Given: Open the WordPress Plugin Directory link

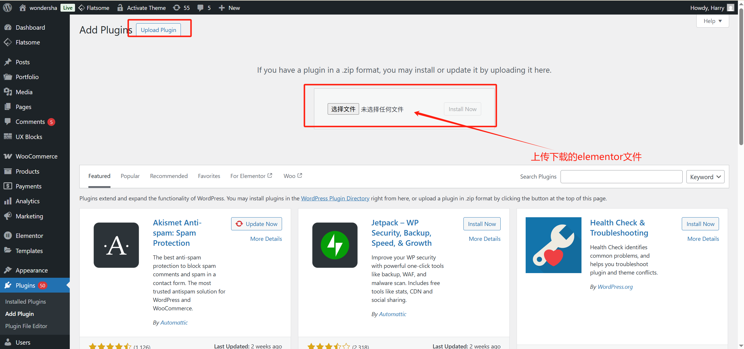Looking at the screenshot, I should [335, 198].
